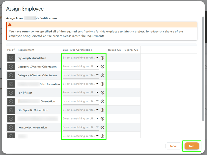Screen dimensions: 207x155
Task: Click the plus icon for Site-Specific Orientation
Action: [103, 110]
